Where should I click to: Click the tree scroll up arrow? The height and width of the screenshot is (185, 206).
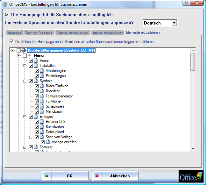point(193,51)
